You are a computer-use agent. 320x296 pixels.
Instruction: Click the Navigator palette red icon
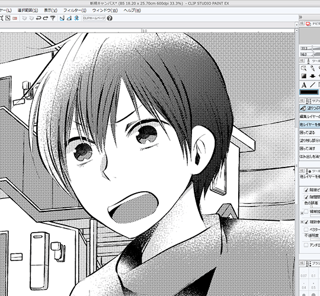pyautogui.click(x=308, y=24)
